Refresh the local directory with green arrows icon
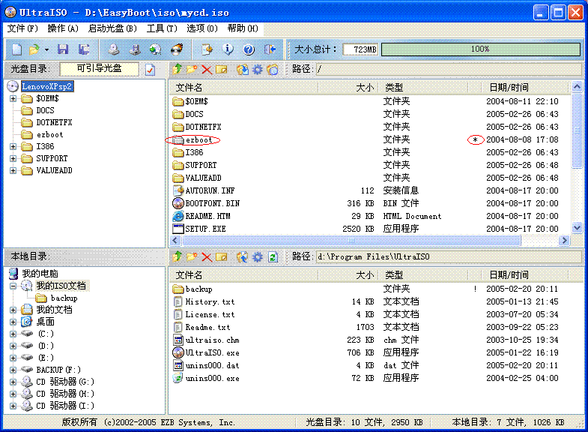The height and width of the screenshot is (432, 588). 273,257
